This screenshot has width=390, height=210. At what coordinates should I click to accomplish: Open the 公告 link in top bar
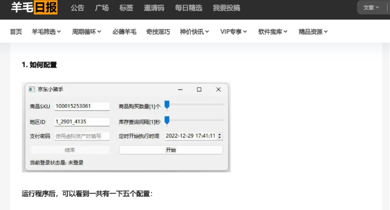click(x=77, y=8)
